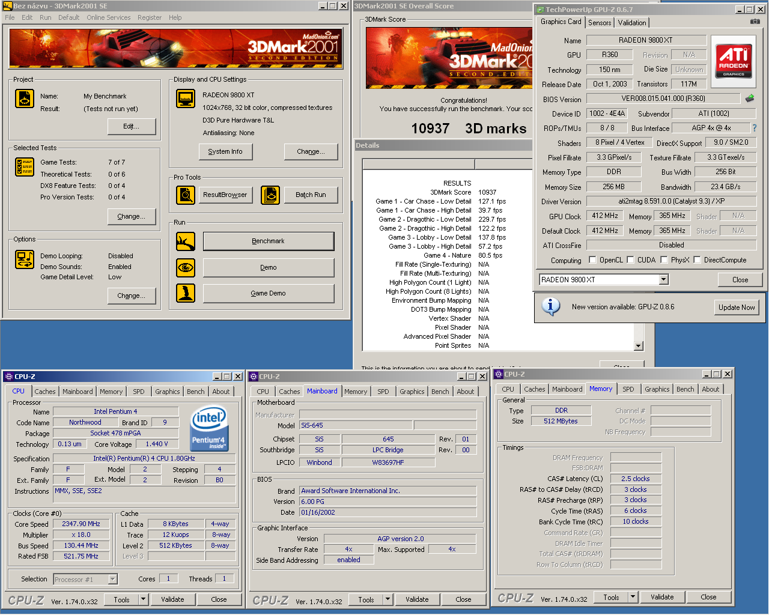This screenshot has height=615, width=769.
Task: Click the 3DMark2001 title bar icon
Action: pos(8,6)
